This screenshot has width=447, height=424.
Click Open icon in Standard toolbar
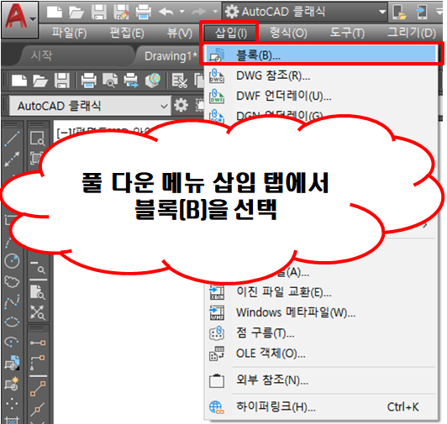pyautogui.click(x=40, y=81)
